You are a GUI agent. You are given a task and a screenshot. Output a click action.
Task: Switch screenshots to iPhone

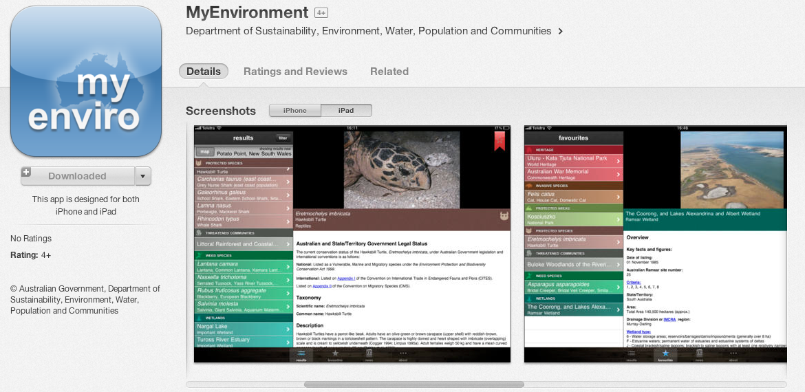click(295, 110)
